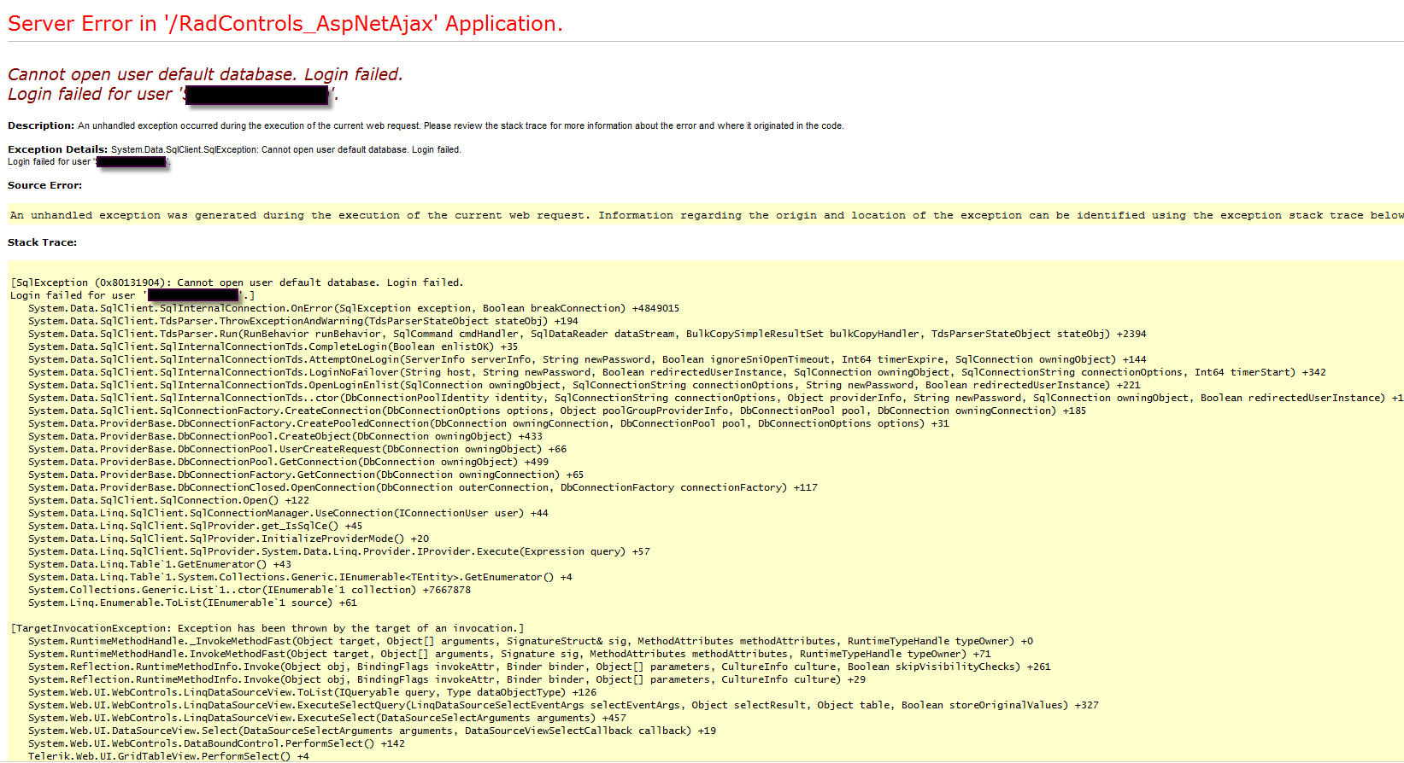Click the bold "Exception Details:" label
The height and width of the screenshot is (763, 1404).
pyautogui.click(x=58, y=149)
